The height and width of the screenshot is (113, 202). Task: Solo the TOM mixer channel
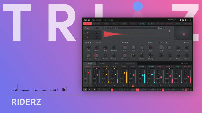point(131,71)
